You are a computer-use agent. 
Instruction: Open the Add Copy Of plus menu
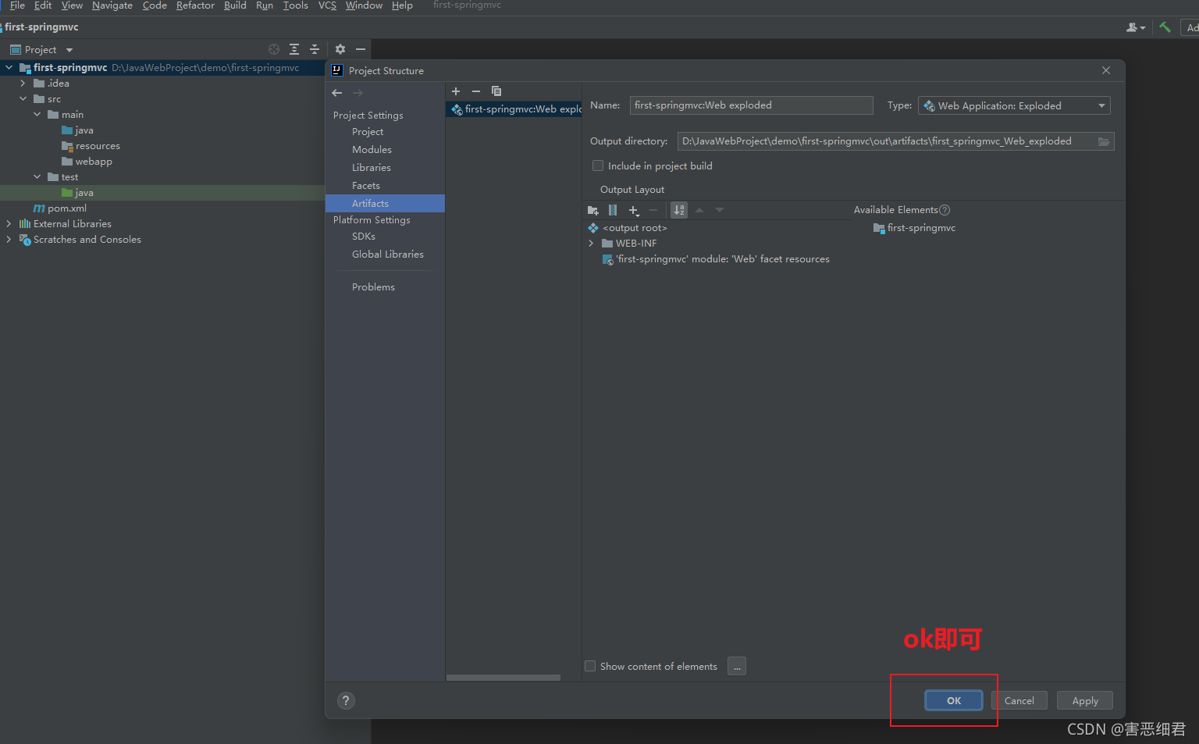coord(634,210)
